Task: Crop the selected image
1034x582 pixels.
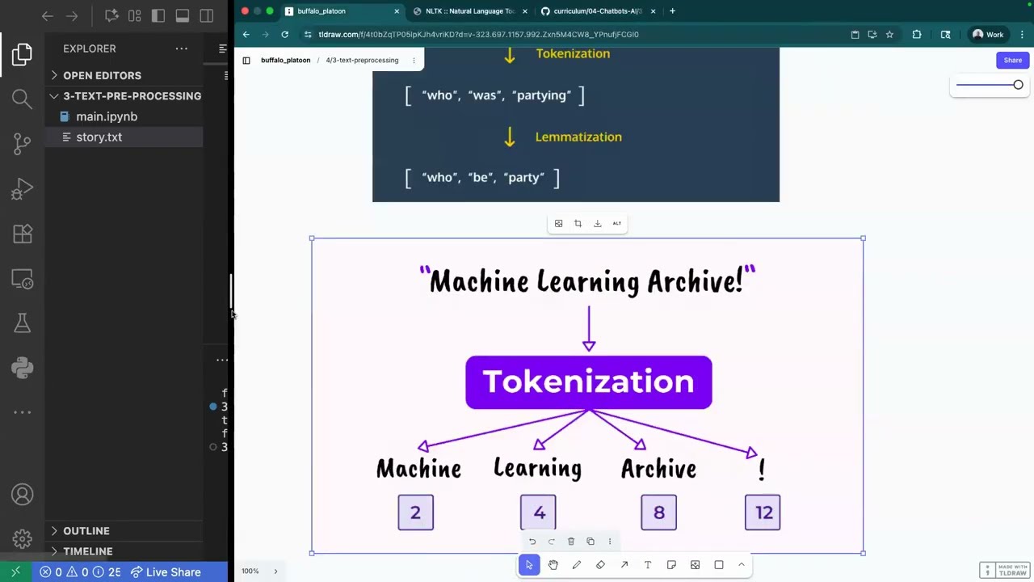Action: coord(578,224)
